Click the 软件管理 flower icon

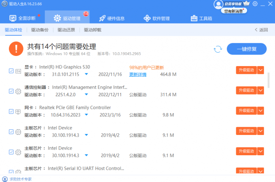point(147,18)
